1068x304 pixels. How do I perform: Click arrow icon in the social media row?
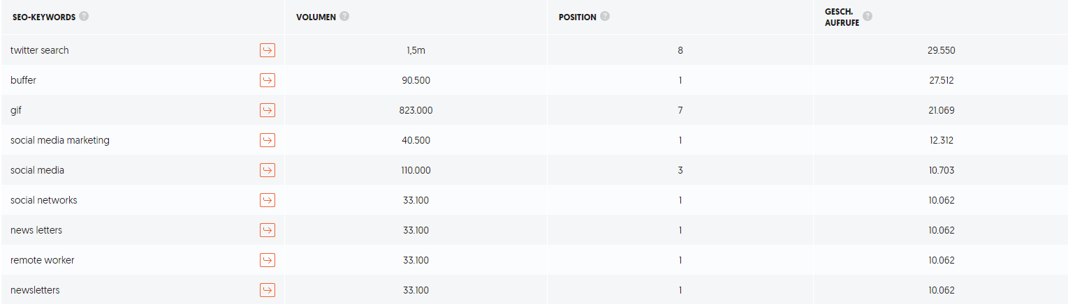[x=268, y=170]
